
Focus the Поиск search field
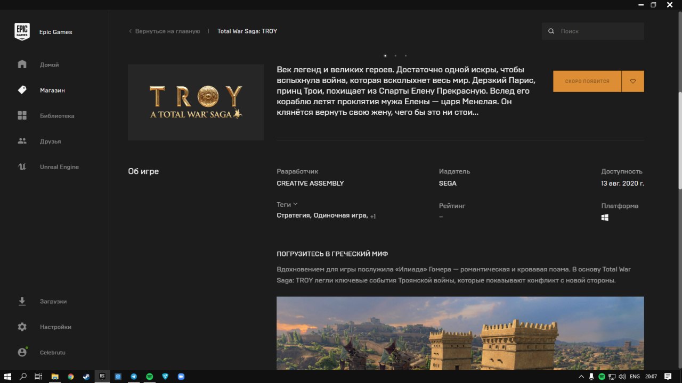point(593,31)
